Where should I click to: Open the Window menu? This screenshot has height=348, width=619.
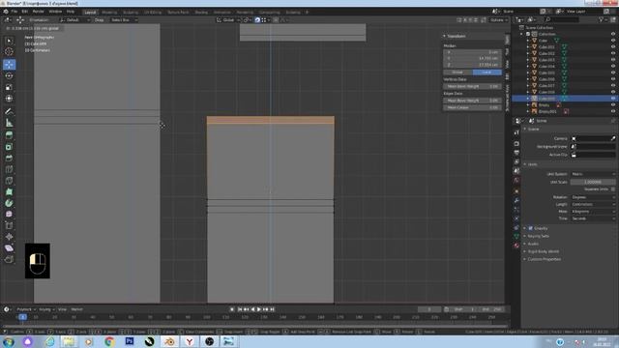tap(55, 12)
